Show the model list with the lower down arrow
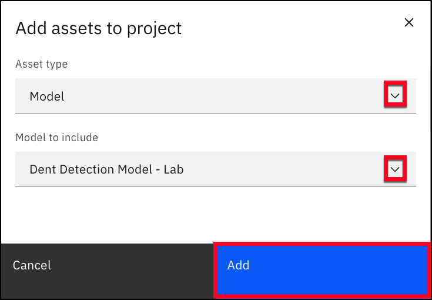The image size is (432, 300). coord(395,169)
